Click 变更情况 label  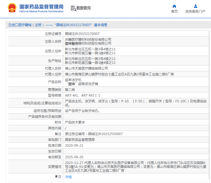pyautogui.click(x=55, y=167)
